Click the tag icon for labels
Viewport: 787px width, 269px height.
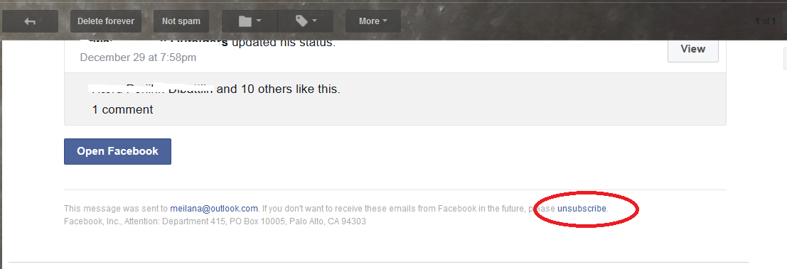pos(301,21)
